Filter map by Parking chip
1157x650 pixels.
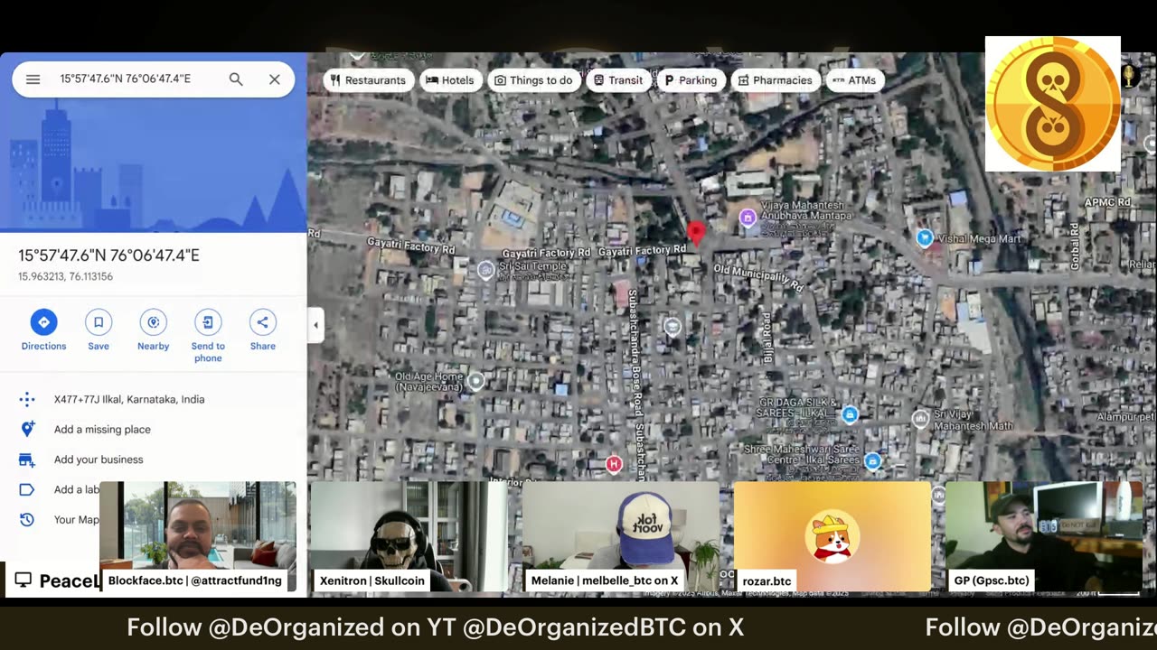(691, 80)
